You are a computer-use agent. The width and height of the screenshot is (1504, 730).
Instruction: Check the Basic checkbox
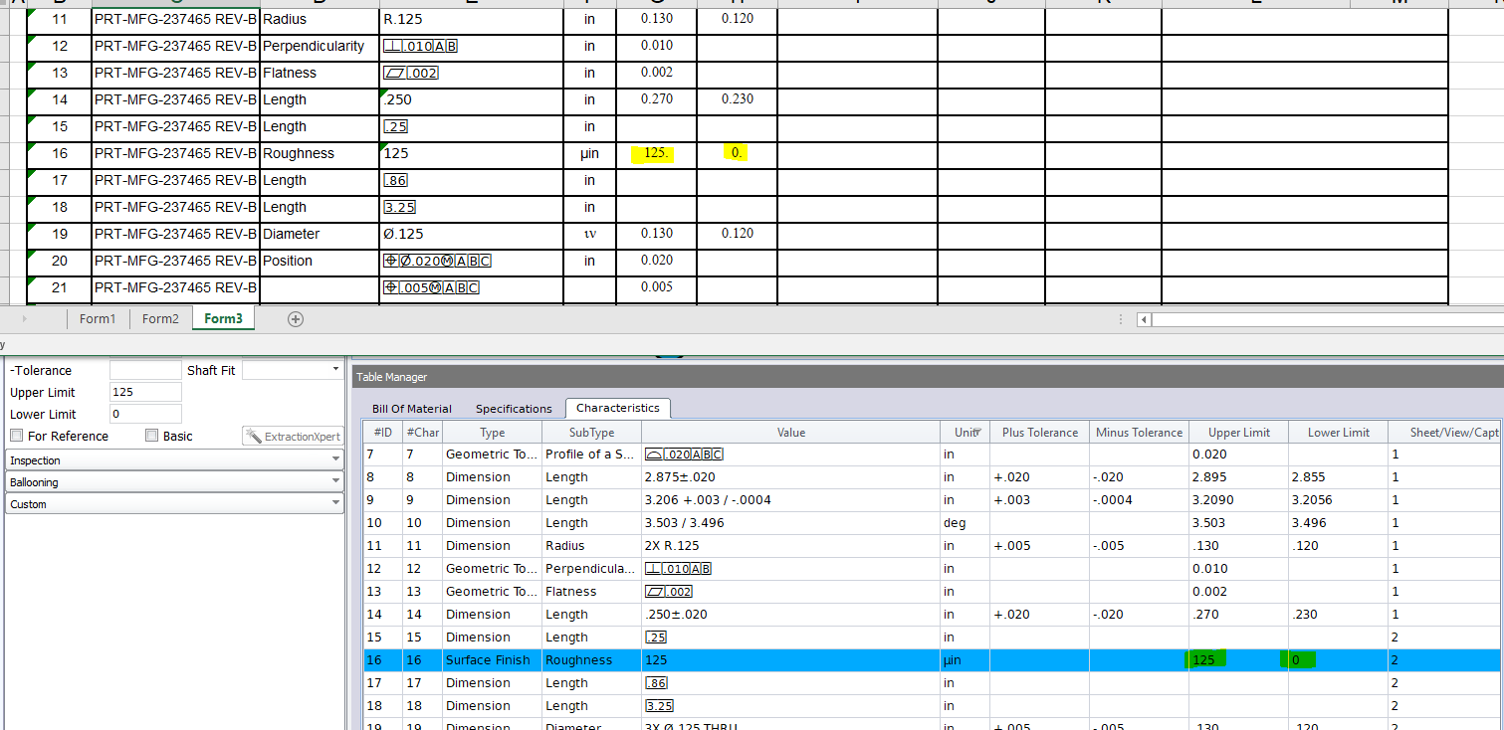tap(151, 436)
